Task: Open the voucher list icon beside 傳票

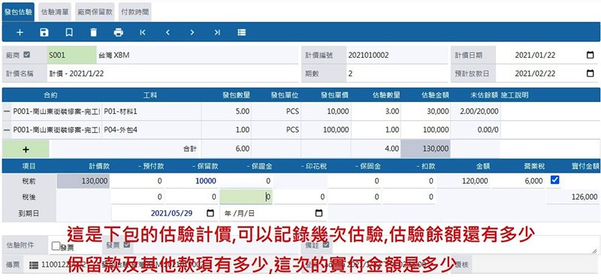Action: [x=34, y=264]
